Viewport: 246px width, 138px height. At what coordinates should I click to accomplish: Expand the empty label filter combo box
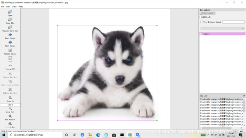pyautogui.click(x=222, y=28)
